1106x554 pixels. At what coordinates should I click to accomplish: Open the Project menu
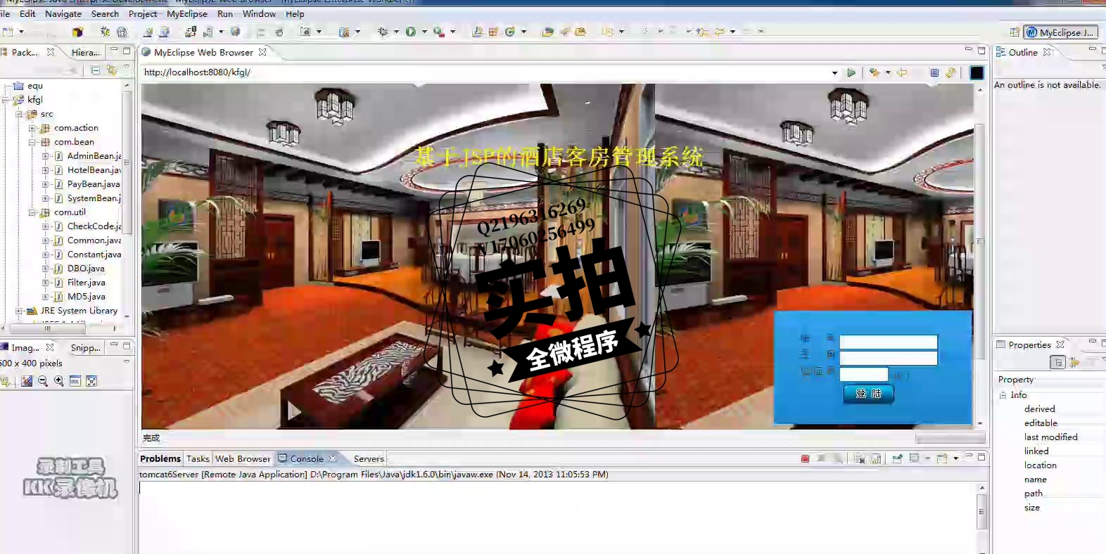[143, 13]
